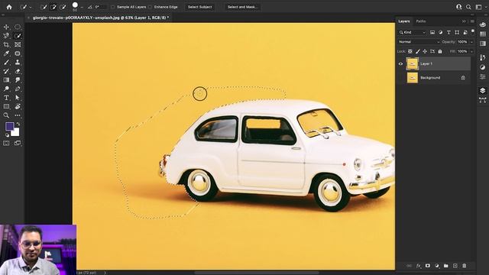Viewport: 489px width, 275px height.
Task: Open the Normal blend mode dropdown
Action: 419,42
